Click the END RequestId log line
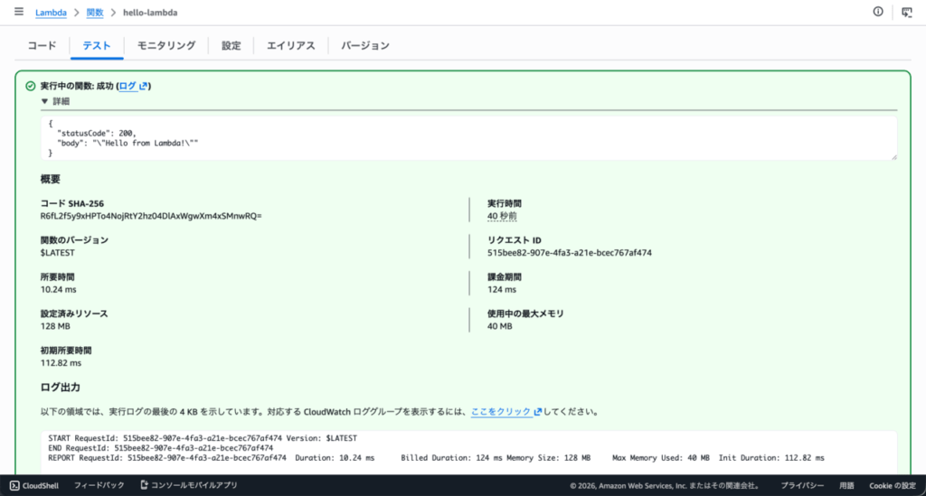This screenshot has height=496, width=926. coord(161,447)
